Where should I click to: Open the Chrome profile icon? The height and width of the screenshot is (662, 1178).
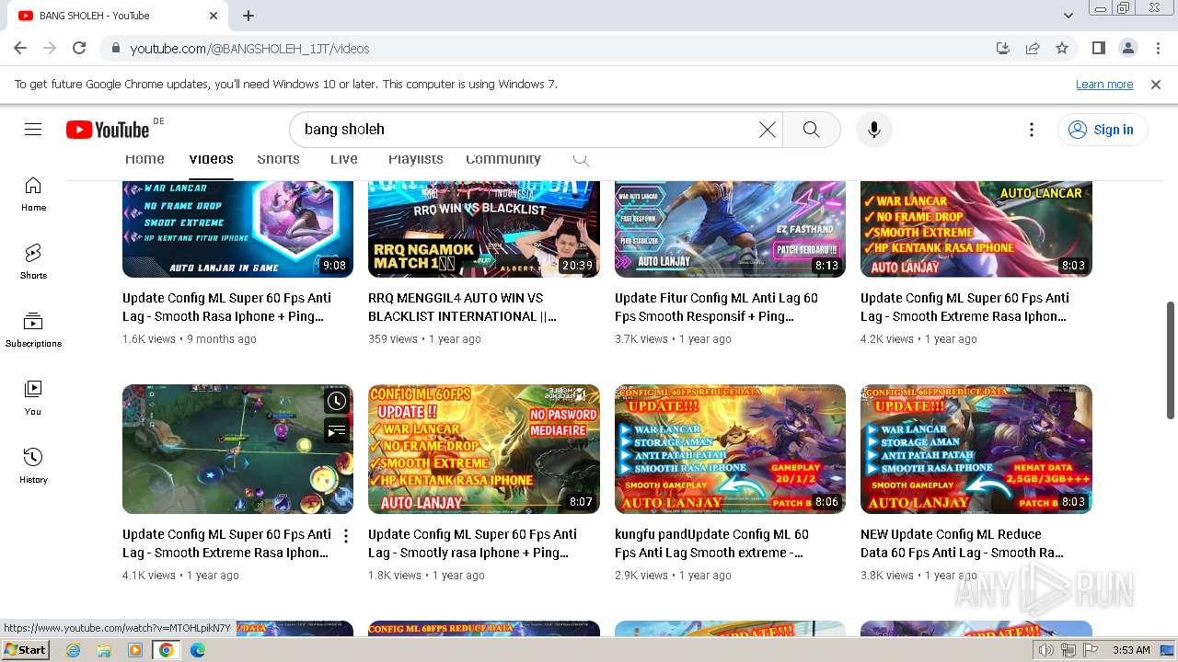1127,48
